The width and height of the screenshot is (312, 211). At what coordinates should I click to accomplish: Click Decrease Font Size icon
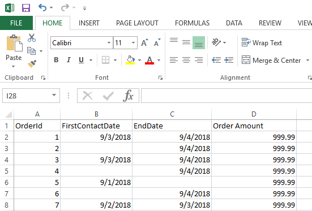point(157,42)
